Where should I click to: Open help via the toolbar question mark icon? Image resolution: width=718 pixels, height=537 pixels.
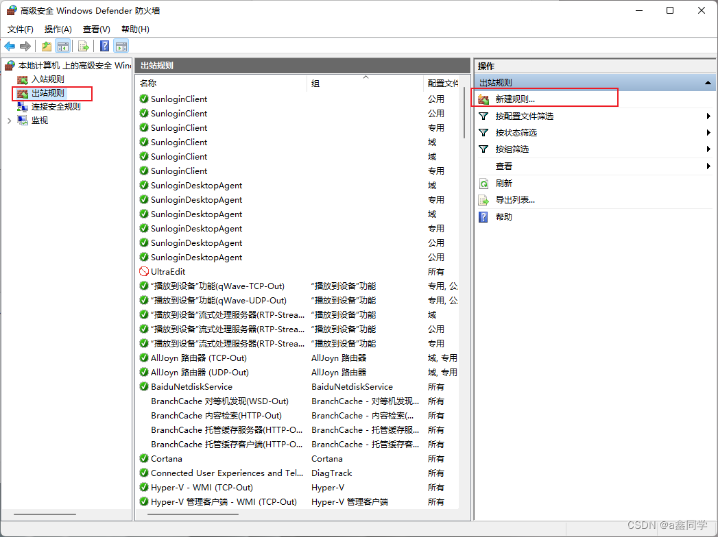pyautogui.click(x=104, y=46)
